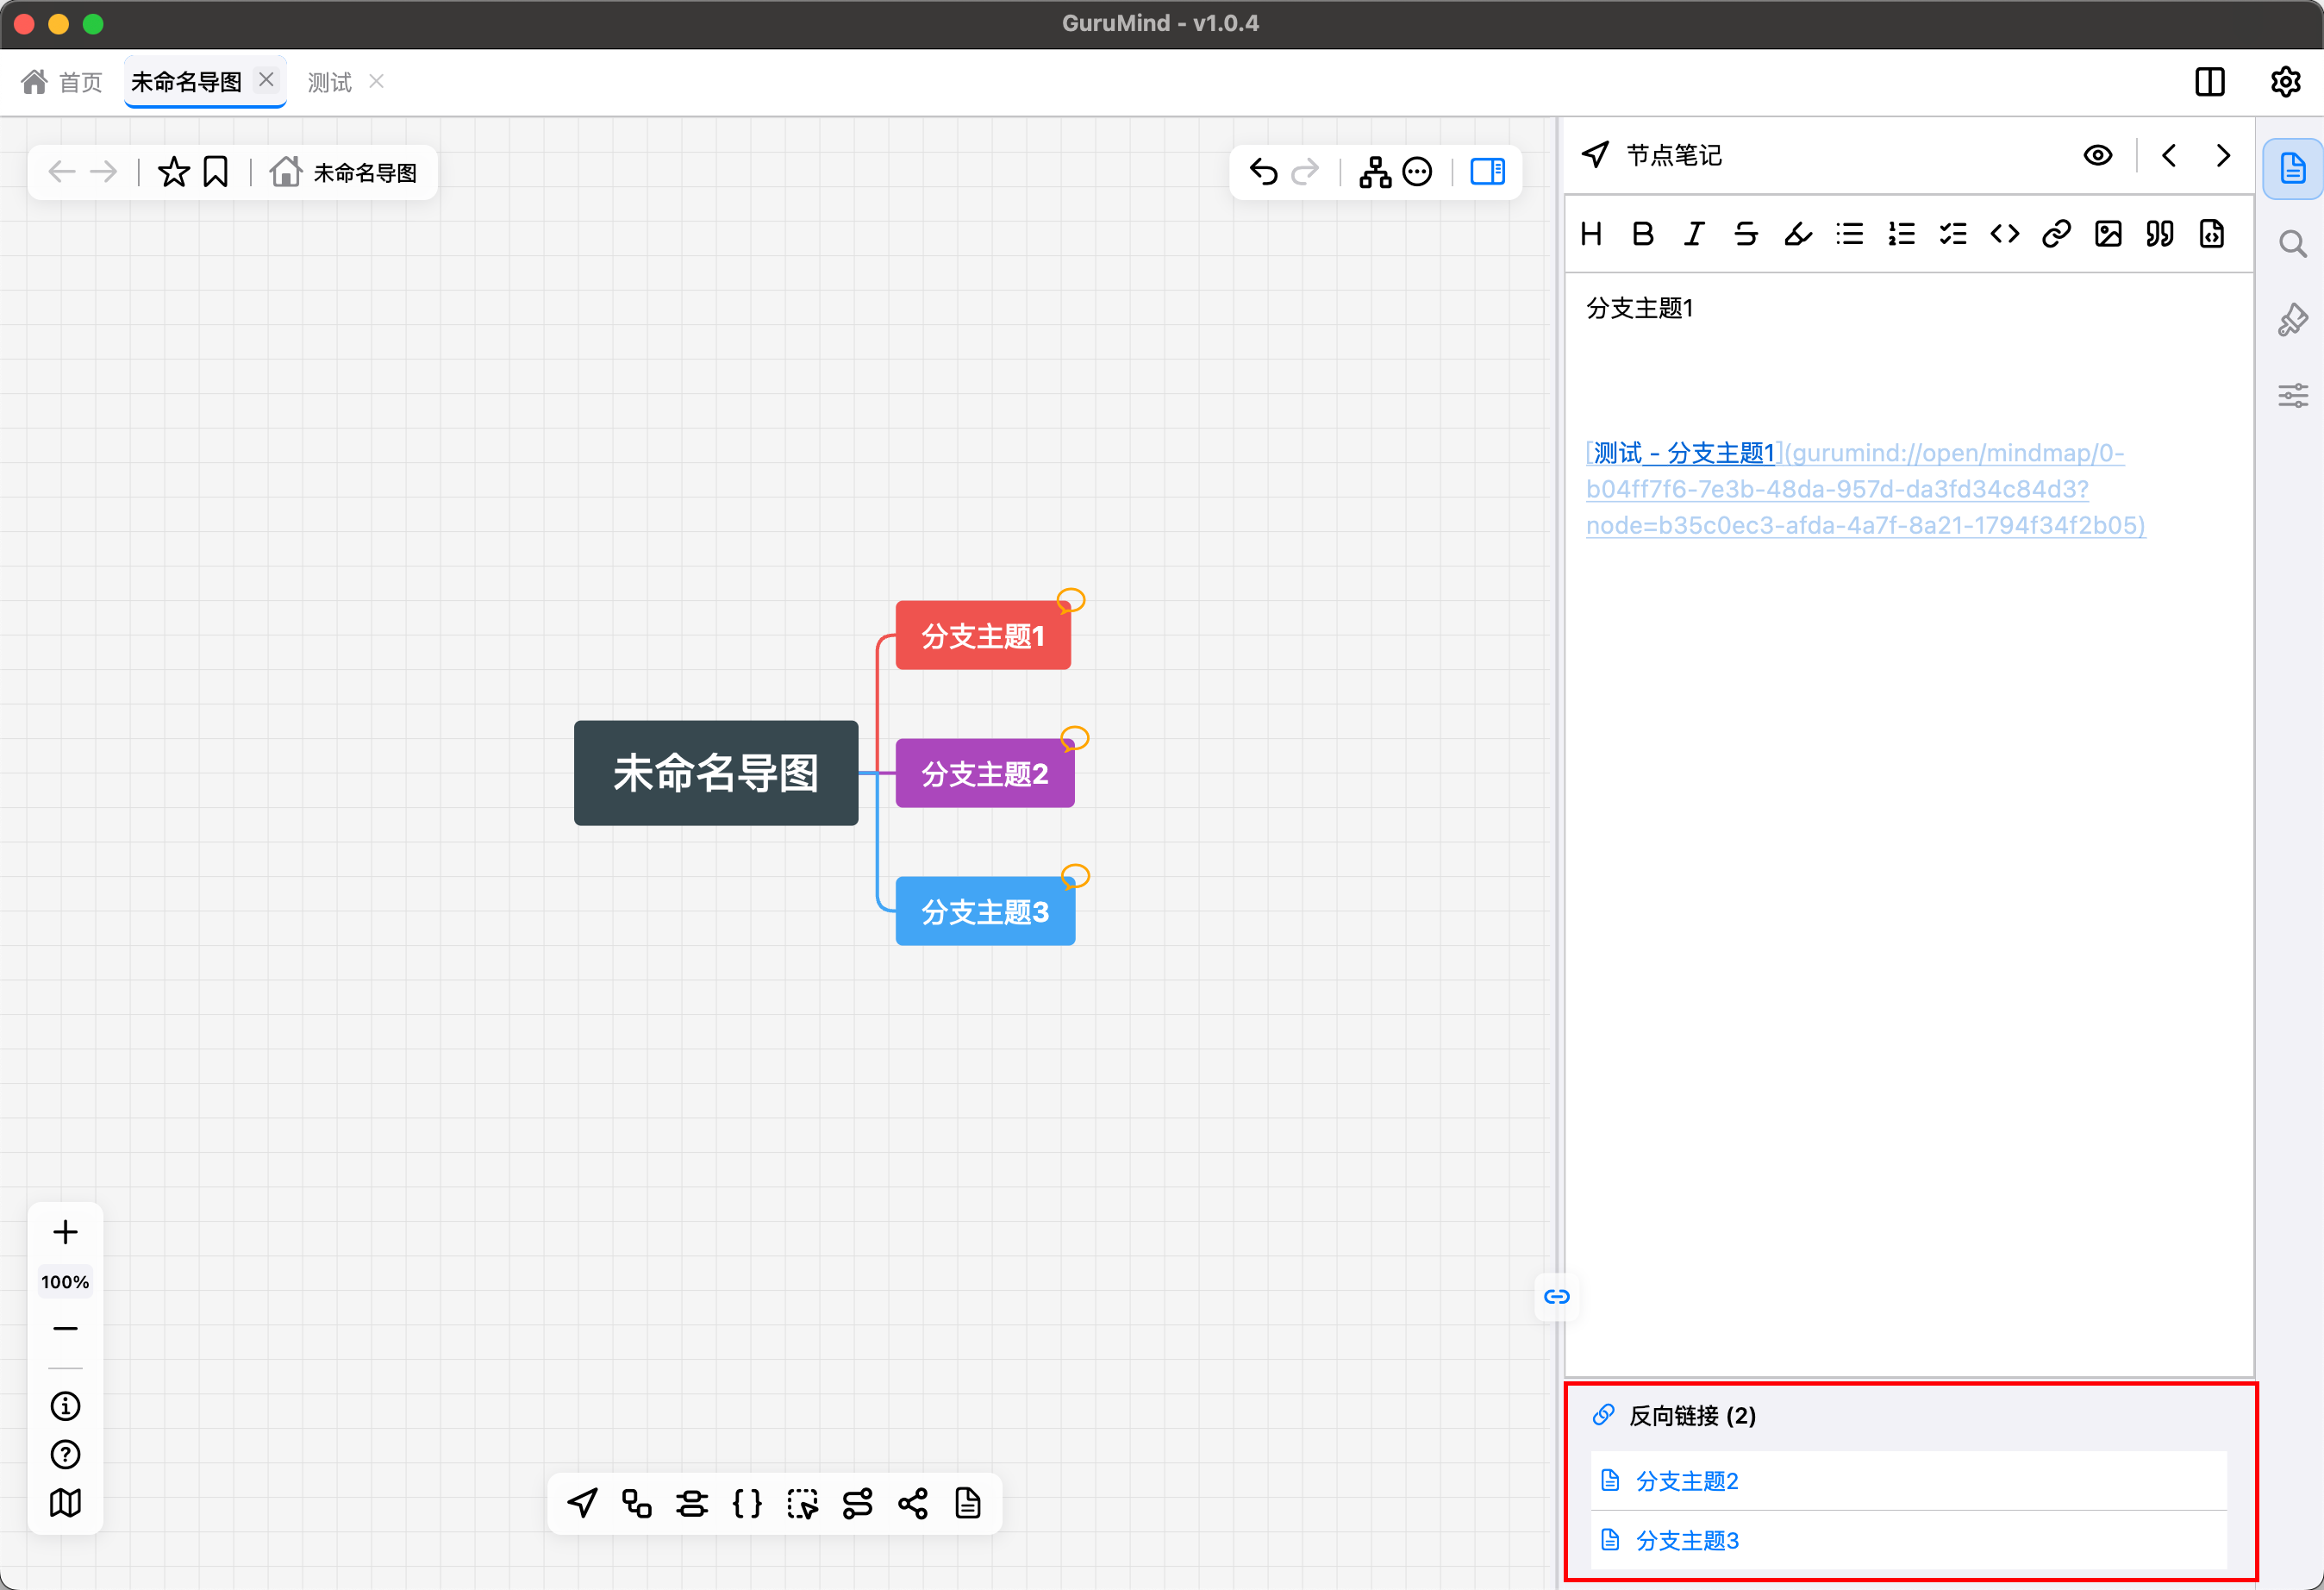
Task: Click the Bold formatting icon
Action: (1642, 234)
